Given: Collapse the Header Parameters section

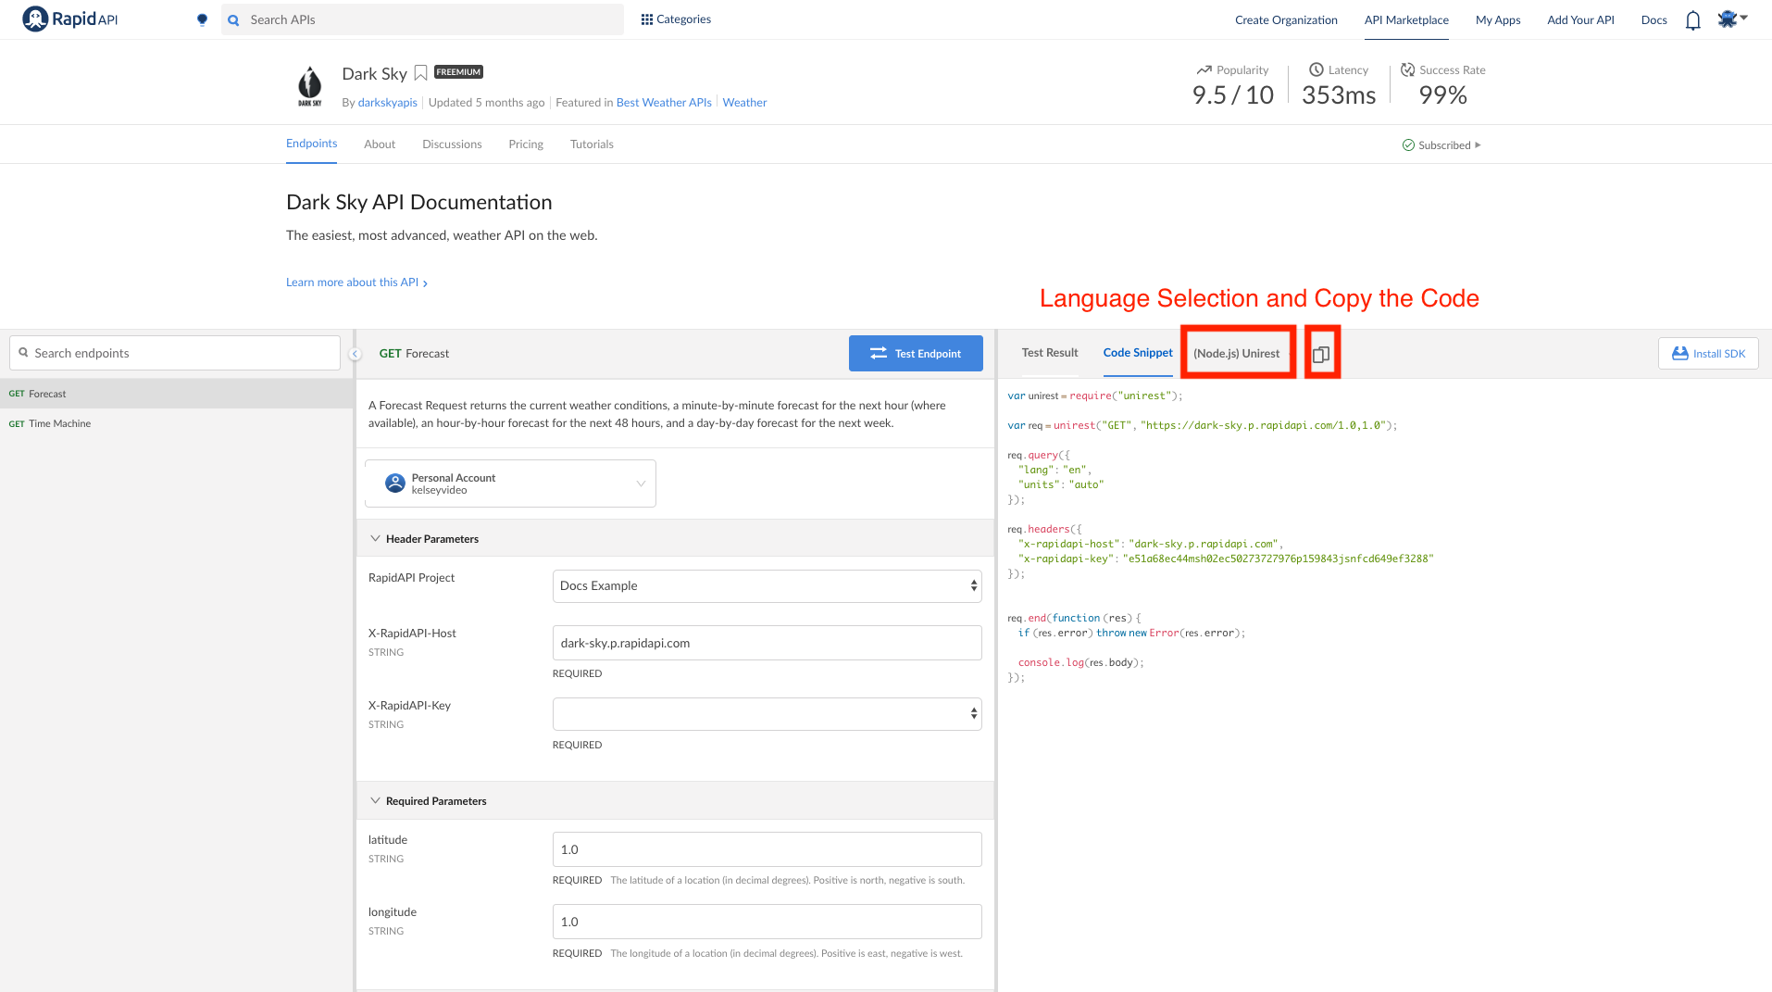Looking at the screenshot, I should click(x=375, y=538).
